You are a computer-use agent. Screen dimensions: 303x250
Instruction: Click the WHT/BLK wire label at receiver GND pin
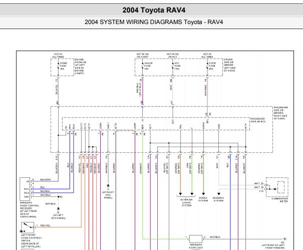coord(46,195)
